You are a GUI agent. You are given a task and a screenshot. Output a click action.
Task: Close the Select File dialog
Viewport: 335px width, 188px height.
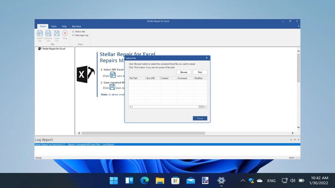click(x=206, y=58)
